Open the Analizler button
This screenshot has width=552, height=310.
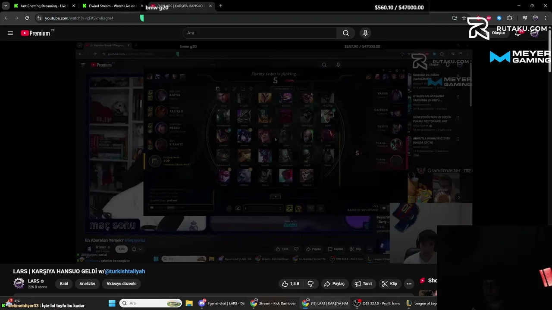tap(87, 284)
